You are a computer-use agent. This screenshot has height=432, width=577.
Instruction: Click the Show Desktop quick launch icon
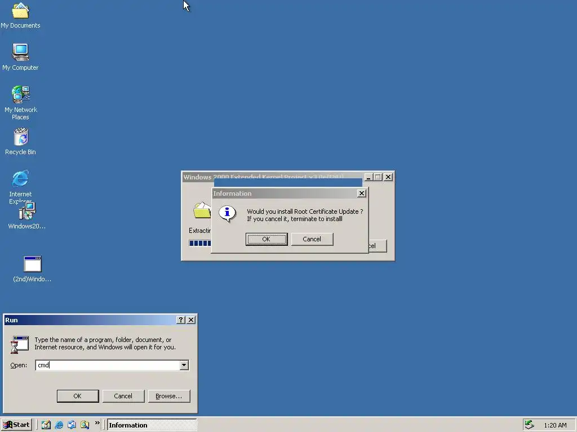click(46, 425)
